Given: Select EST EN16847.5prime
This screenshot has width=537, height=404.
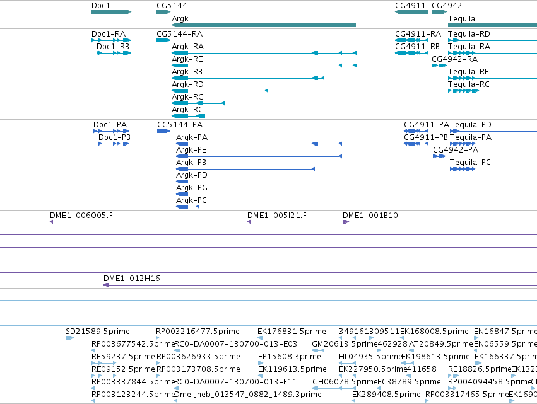Looking at the screenshot, I should pos(476,338).
